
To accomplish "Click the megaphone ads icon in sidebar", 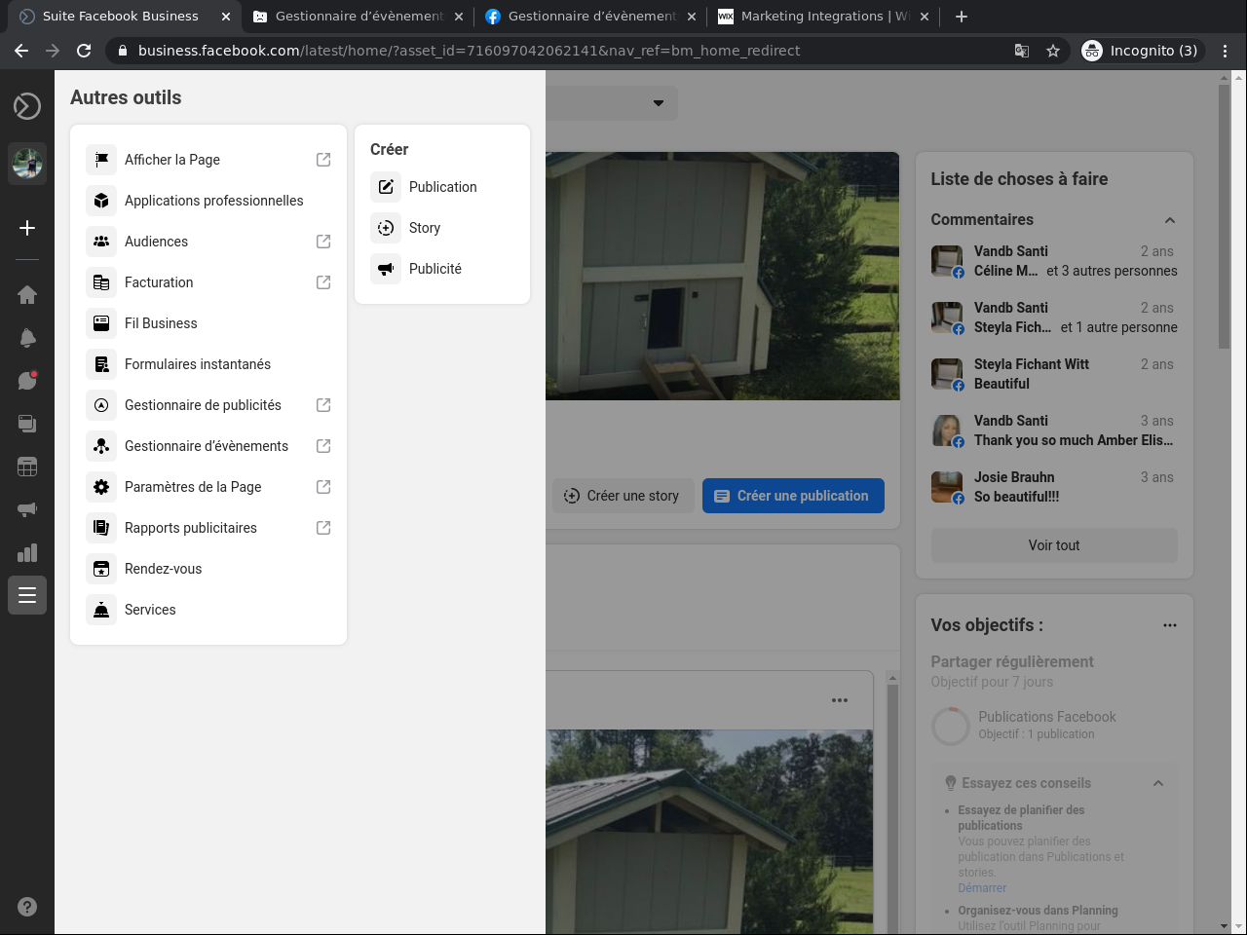I will [x=27, y=509].
